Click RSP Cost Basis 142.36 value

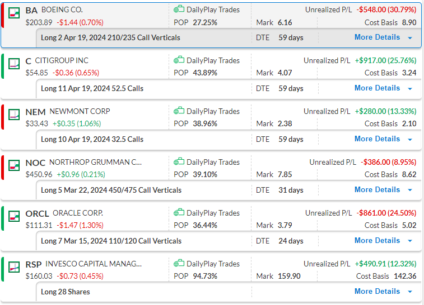(405, 276)
